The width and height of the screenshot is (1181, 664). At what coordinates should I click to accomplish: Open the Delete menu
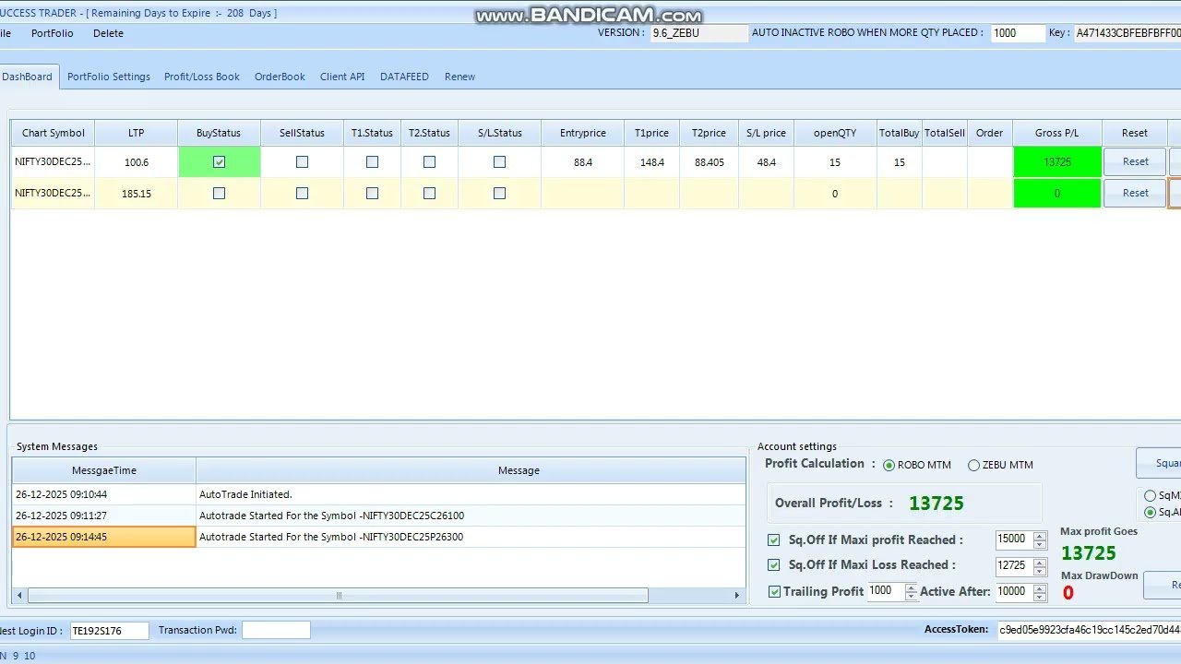tap(108, 33)
